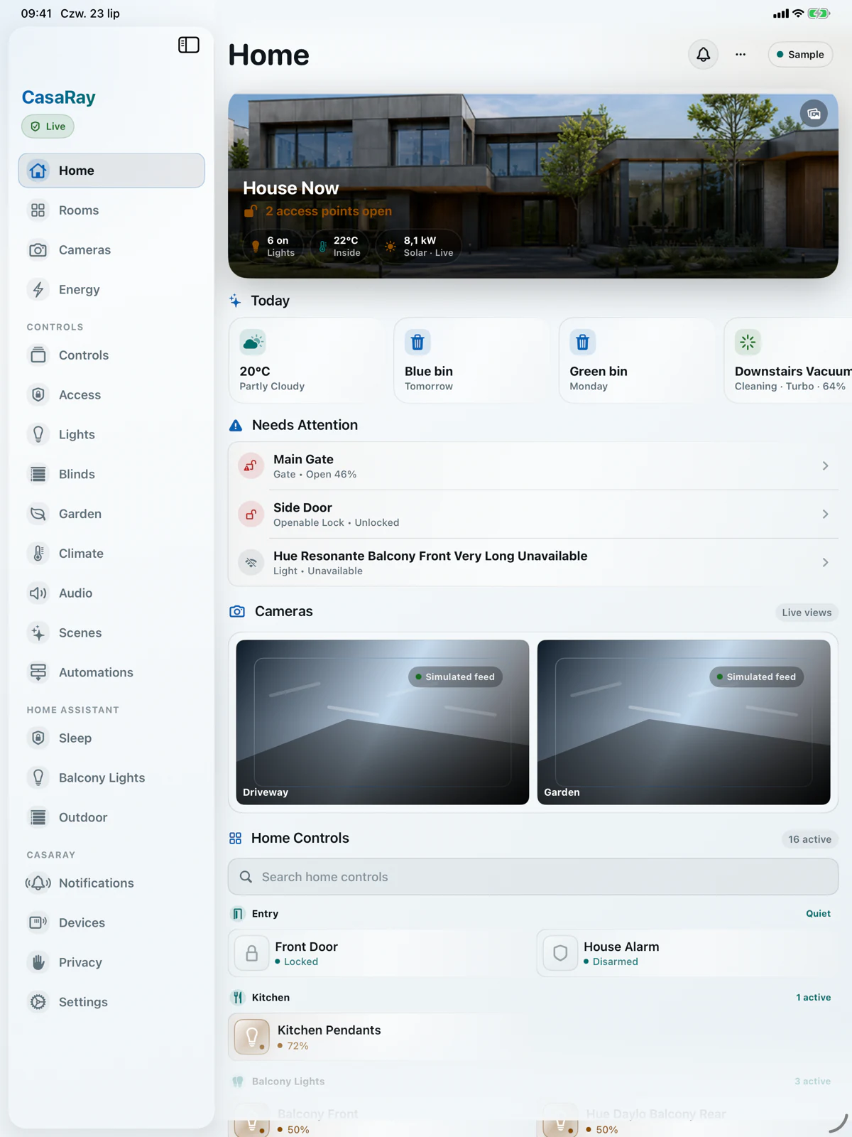The image size is (852, 1137).
Task: Collapse the sidebar with the panel icon
Action: click(x=188, y=45)
